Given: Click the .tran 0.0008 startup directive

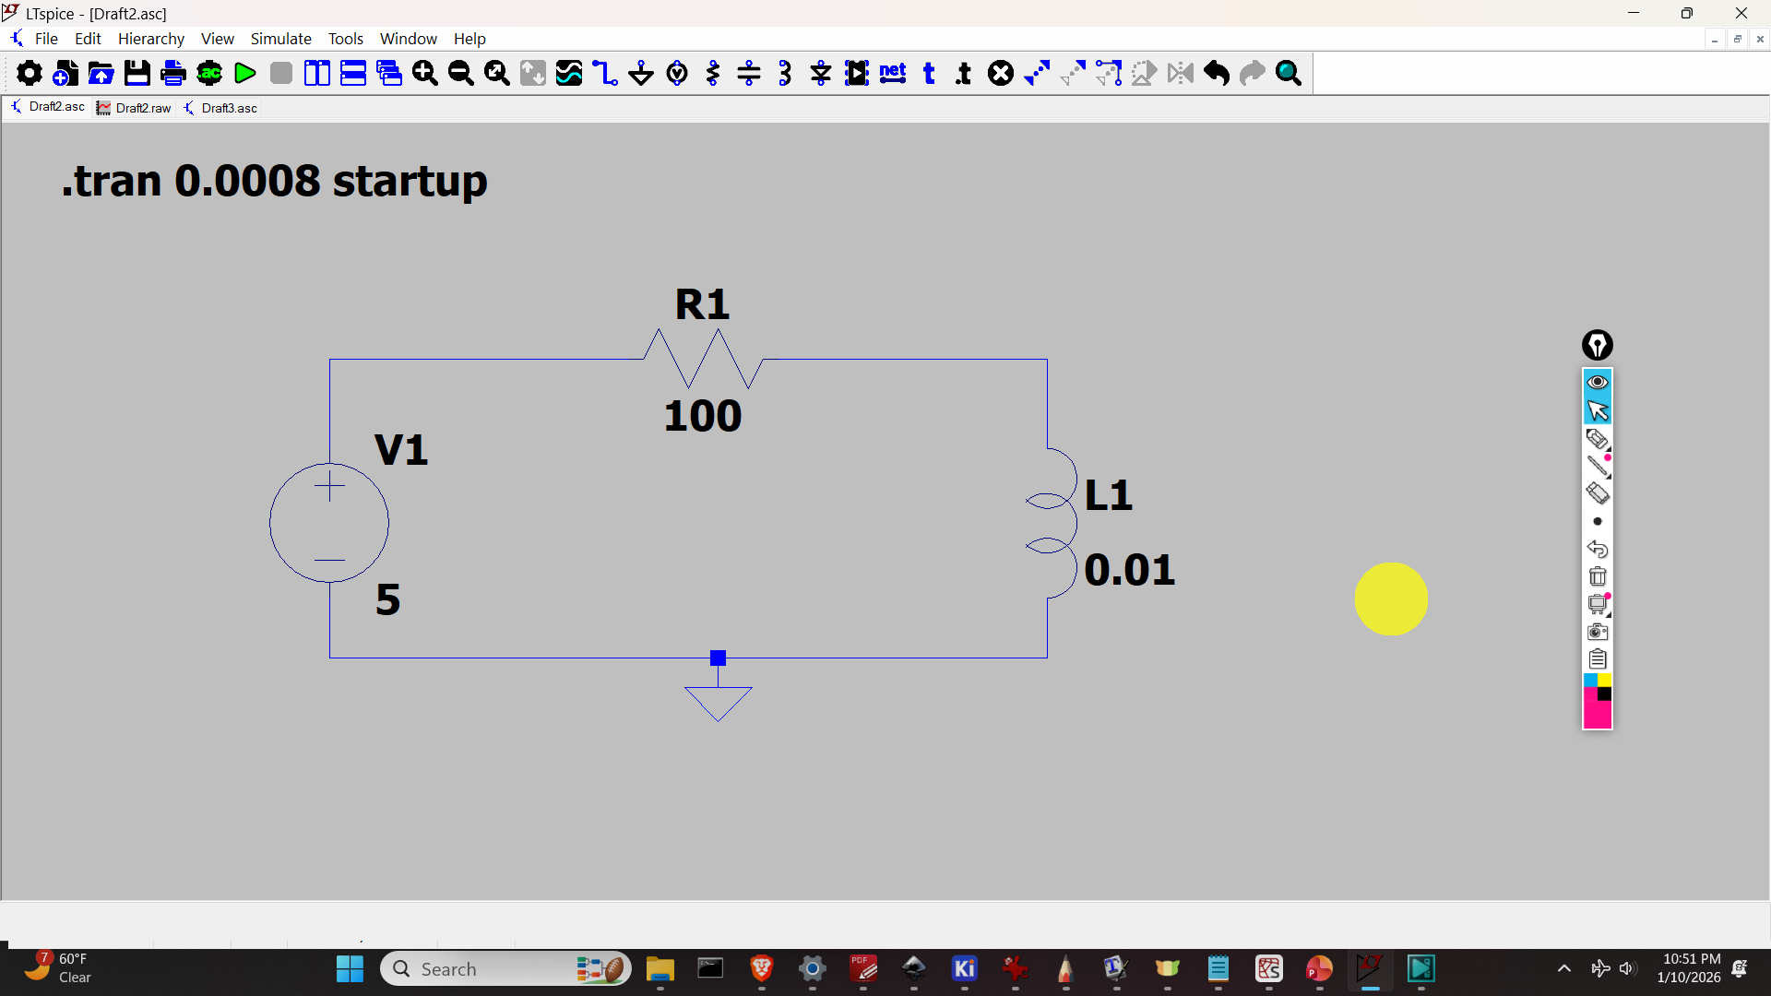Looking at the screenshot, I should (275, 181).
